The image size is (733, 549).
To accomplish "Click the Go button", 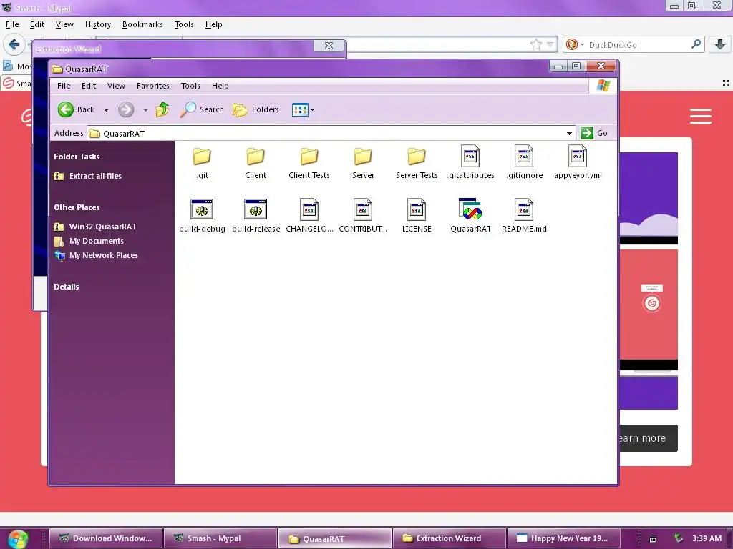I will [594, 133].
